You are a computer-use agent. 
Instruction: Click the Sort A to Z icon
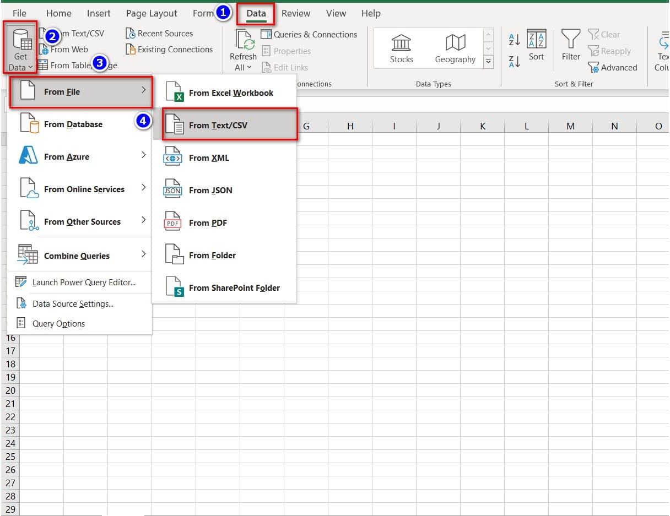click(x=514, y=40)
